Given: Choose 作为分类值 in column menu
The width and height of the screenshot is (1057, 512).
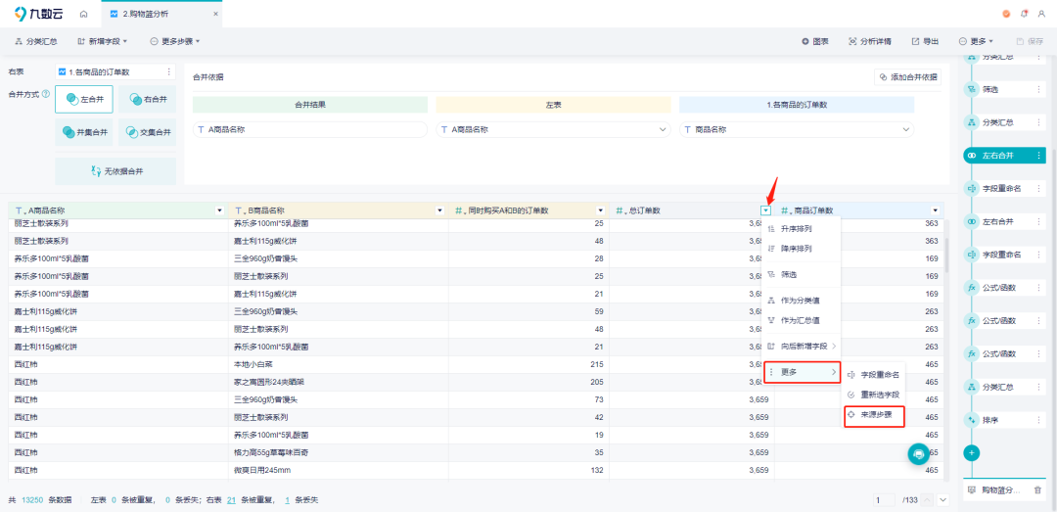Looking at the screenshot, I should (801, 301).
